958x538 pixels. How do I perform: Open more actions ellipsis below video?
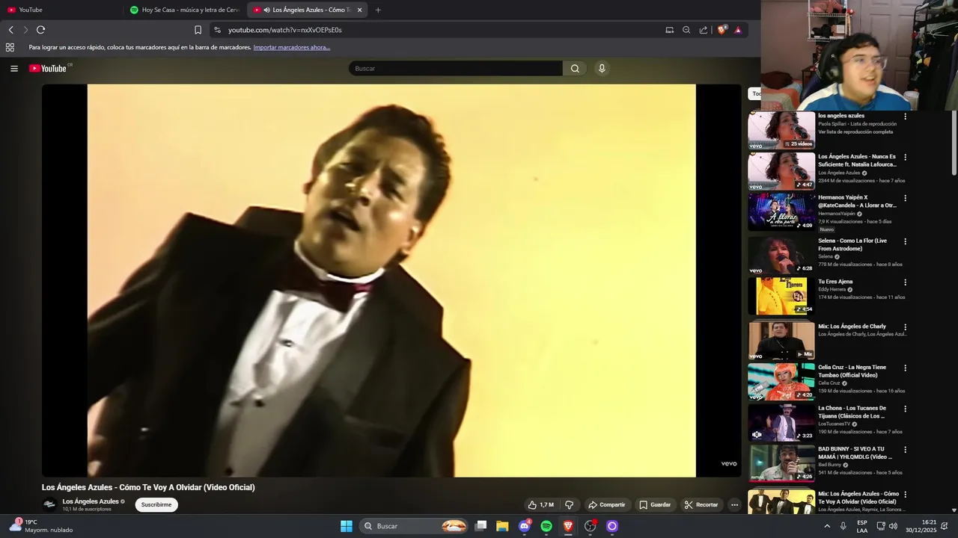pos(734,504)
